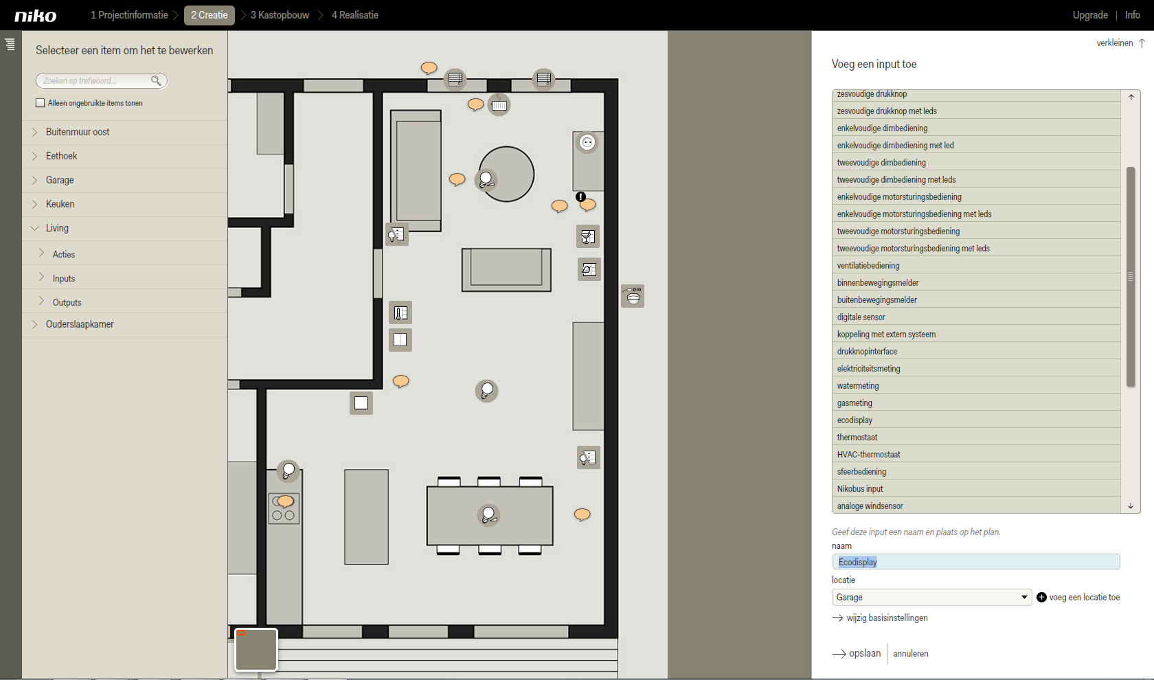Click the magnifier icon in the search box
This screenshot has width=1154, height=680.
pos(156,80)
